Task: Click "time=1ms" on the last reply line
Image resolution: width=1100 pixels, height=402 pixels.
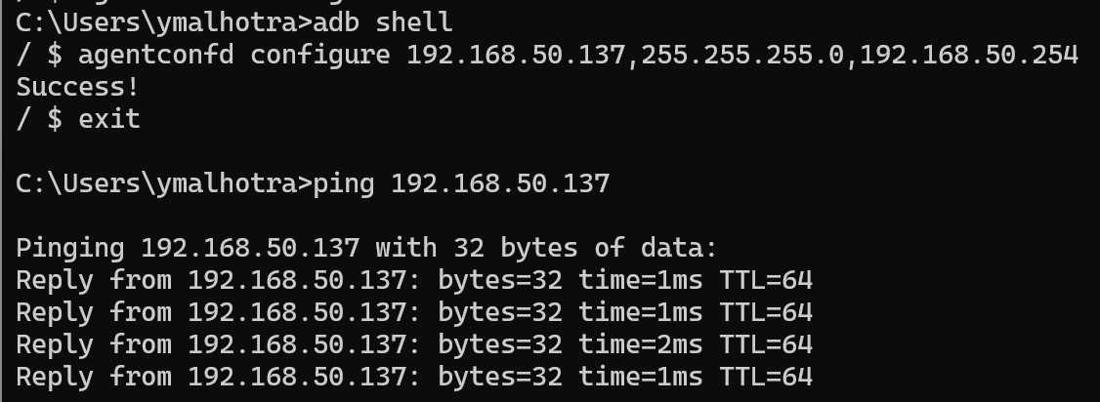Action: point(640,377)
